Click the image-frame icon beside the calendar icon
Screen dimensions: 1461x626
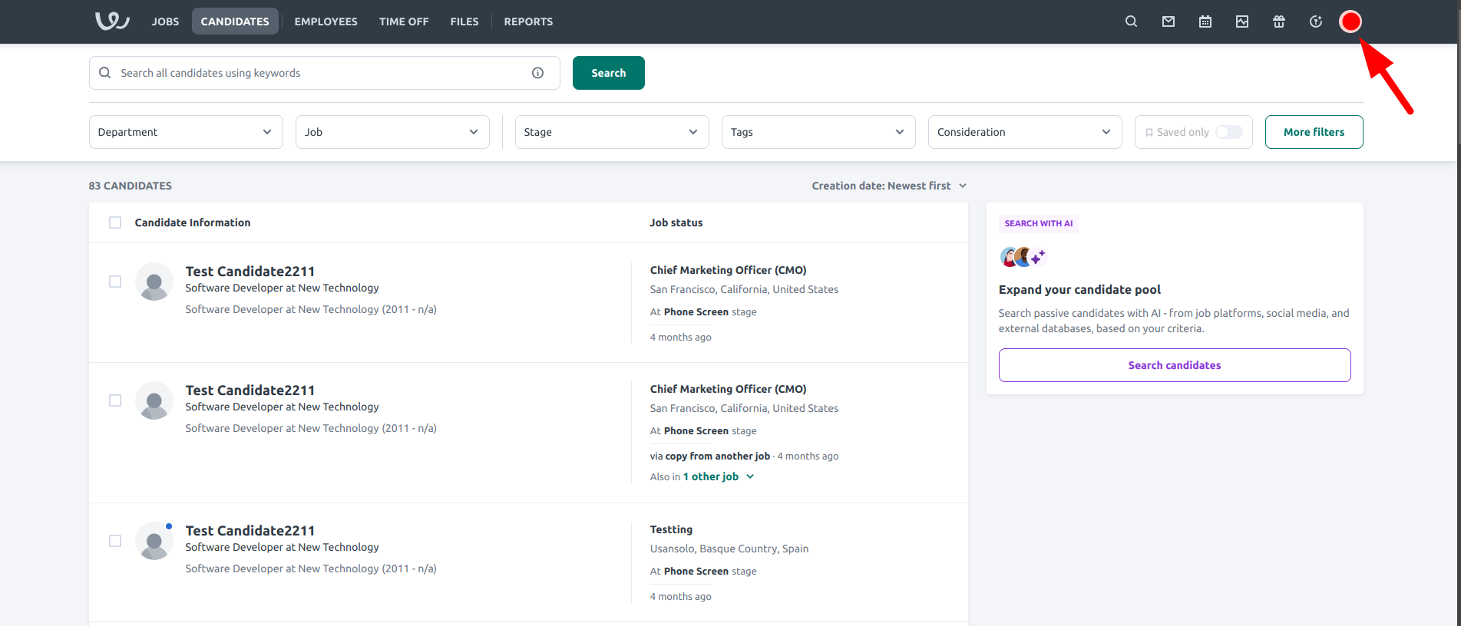[1242, 21]
